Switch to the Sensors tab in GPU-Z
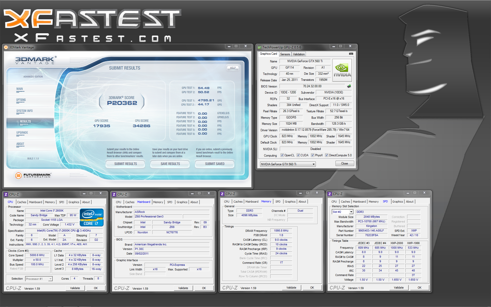 pos(285,54)
